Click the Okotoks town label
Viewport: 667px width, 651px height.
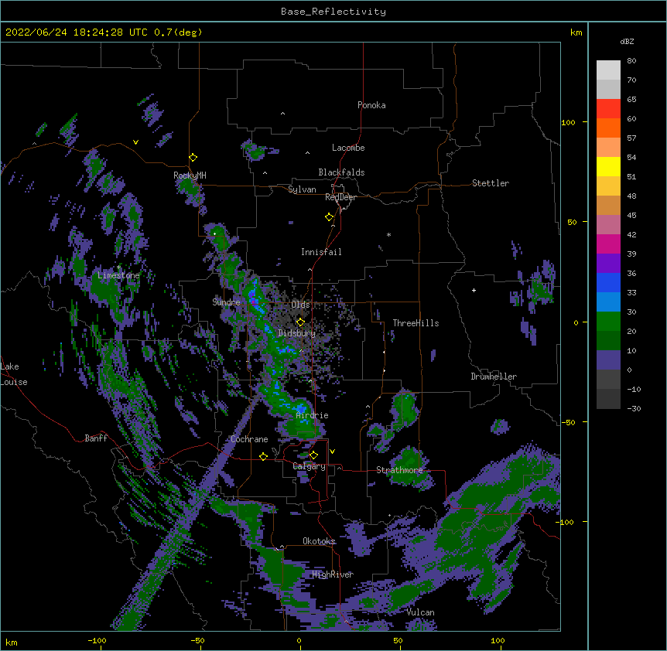tap(319, 541)
